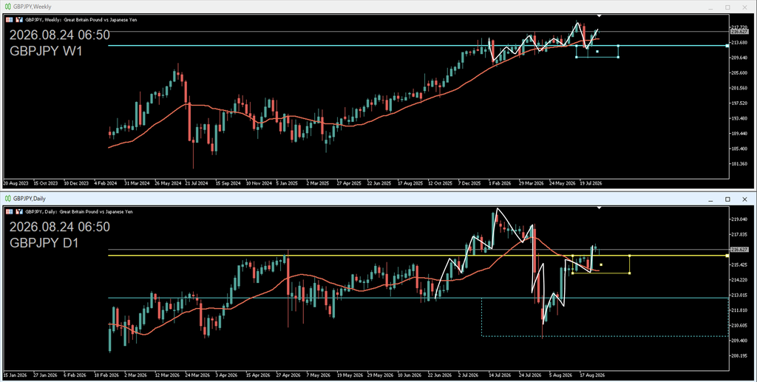The width and height of the screenshot is (757, 382).
Task: Click the 5 Aug 2026 date on Daily timeline
Action: 560,375
